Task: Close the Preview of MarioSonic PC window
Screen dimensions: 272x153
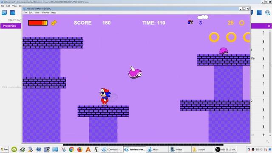Action: tap(248, 8)
